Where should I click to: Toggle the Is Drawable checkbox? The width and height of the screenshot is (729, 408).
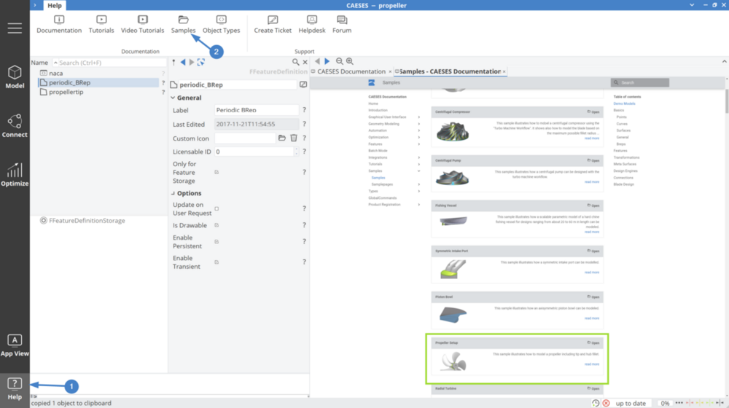(x=217, y=225)
